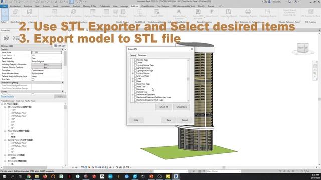Collapse Ceiling Plans in Project Browser

coord(5,140)
